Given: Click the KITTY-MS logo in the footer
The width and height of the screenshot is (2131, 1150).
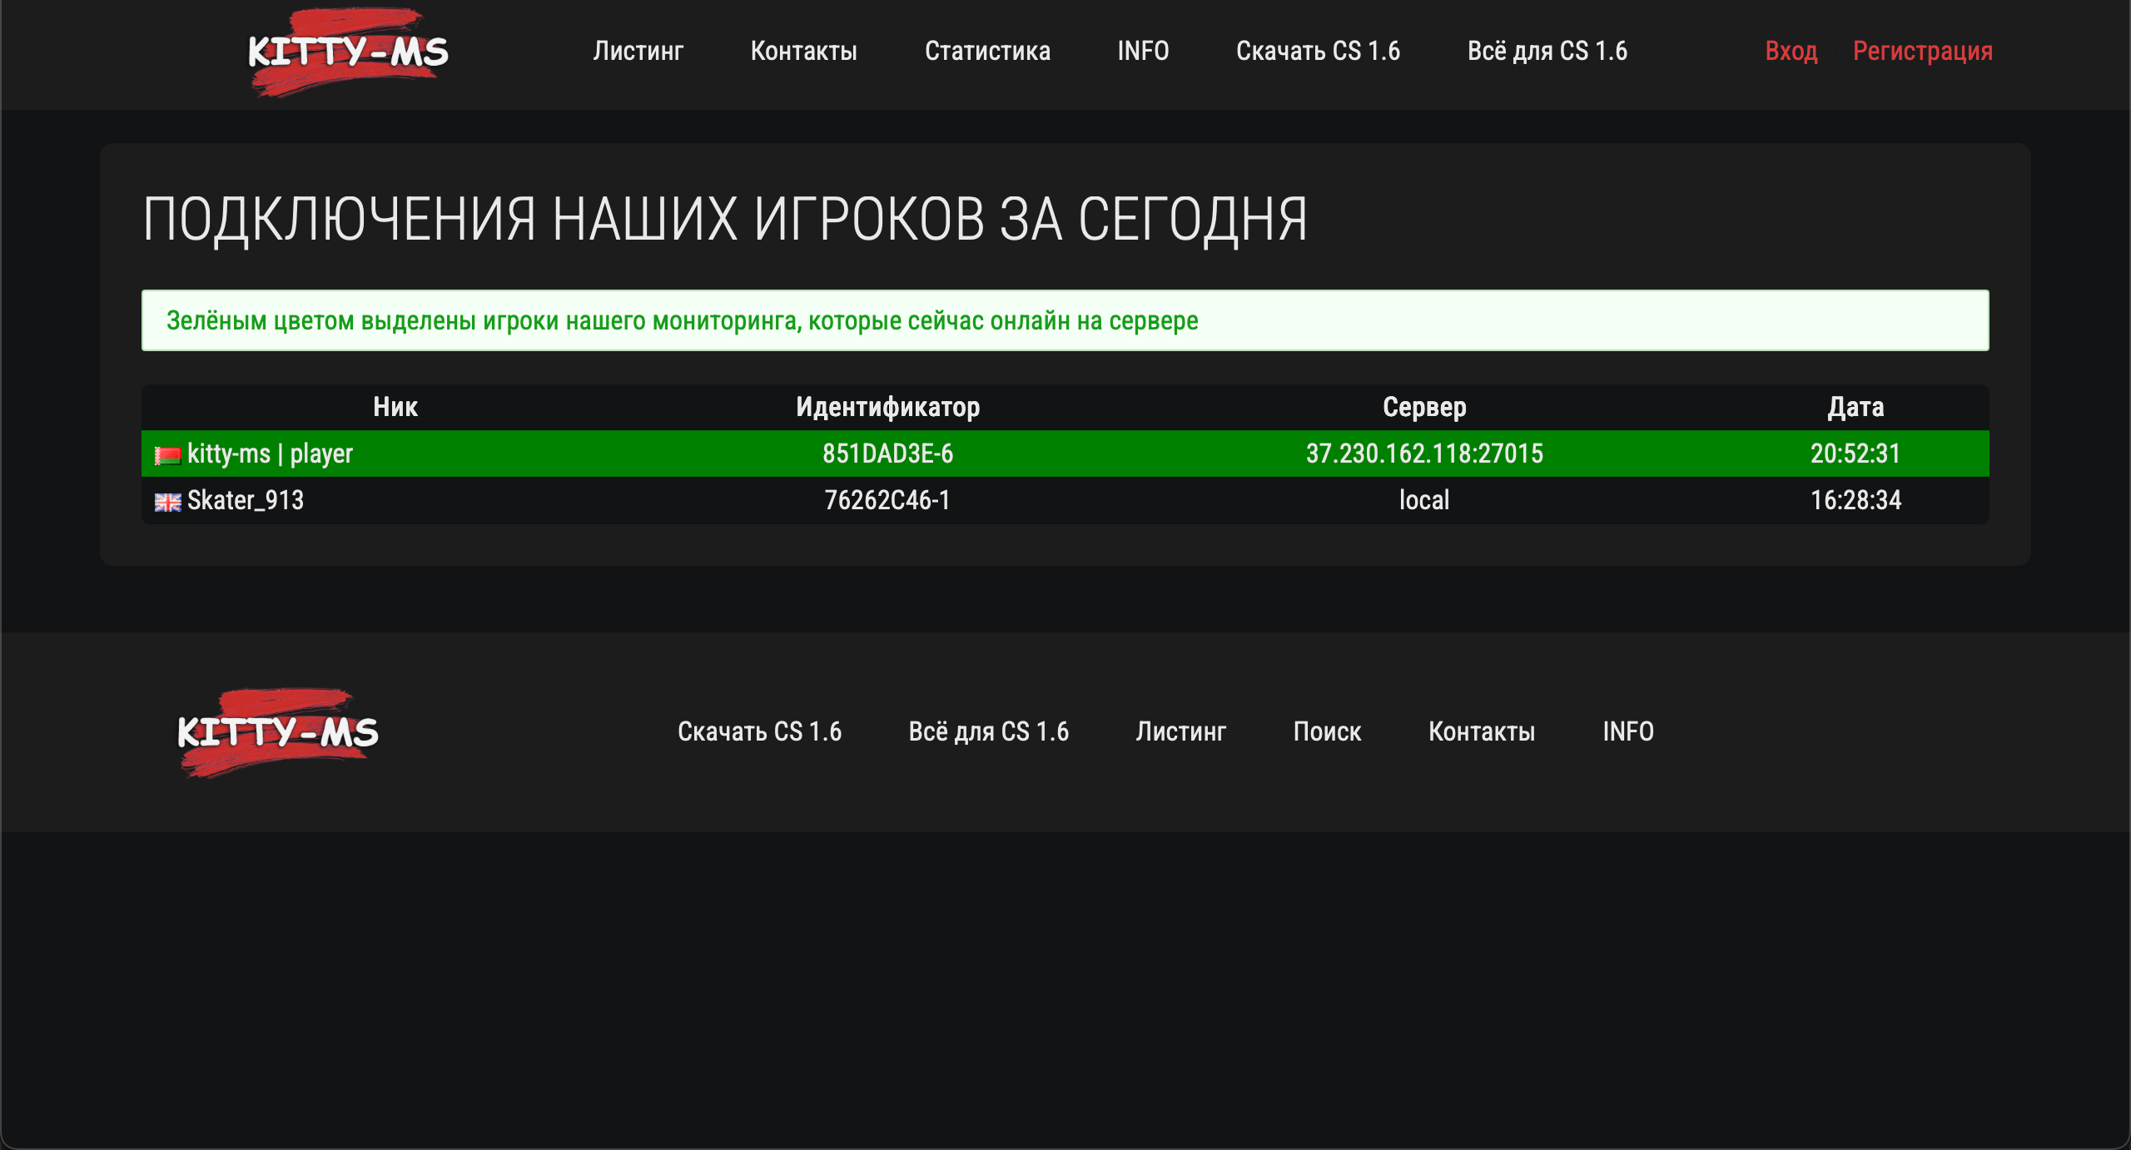Looking at the screenshot, I should [x=278, y=732].
